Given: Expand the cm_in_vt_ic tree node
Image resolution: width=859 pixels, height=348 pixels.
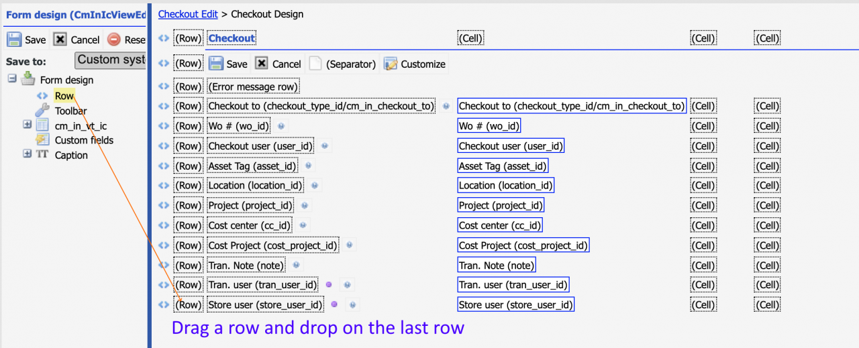Looking at the screenshot, I should [27, 125].
